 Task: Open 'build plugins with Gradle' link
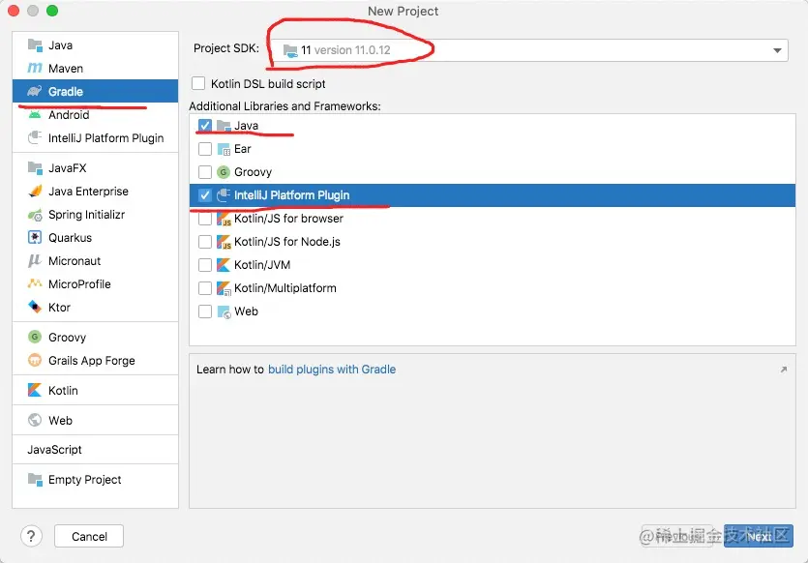click(x=332, y=370)
